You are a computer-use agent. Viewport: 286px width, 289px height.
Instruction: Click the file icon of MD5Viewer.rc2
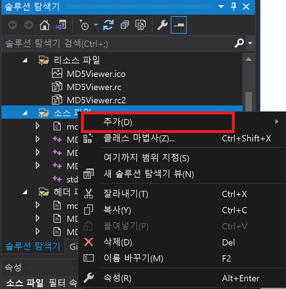point(57,100)
